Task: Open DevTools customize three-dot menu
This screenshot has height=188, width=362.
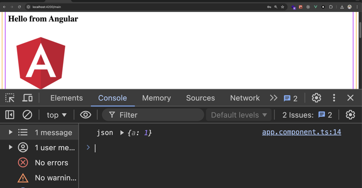Action: [x=334, y=98]
